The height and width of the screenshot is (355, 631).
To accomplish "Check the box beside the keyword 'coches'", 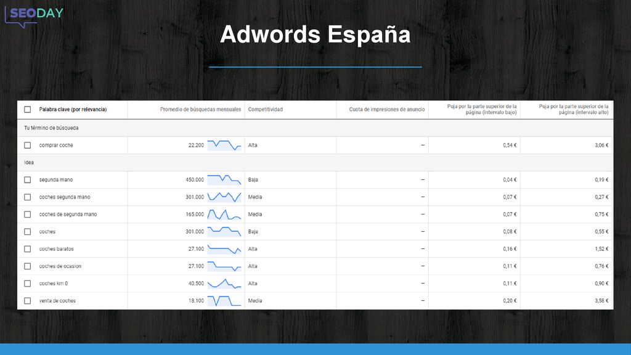I will point(27,232).
